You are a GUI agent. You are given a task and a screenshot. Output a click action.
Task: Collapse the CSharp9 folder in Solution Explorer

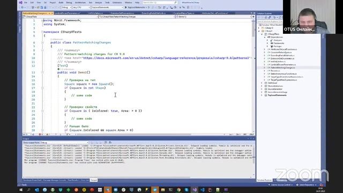pos(259,31)
